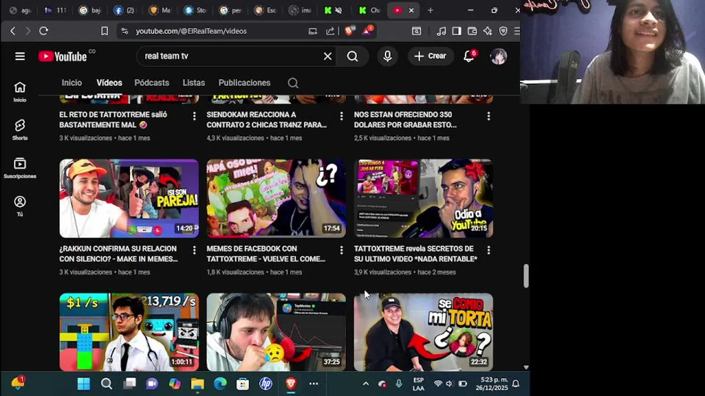Screen dimensions: 705x396
Task: Open a new browser tab
Action: [x=430, y=10]
